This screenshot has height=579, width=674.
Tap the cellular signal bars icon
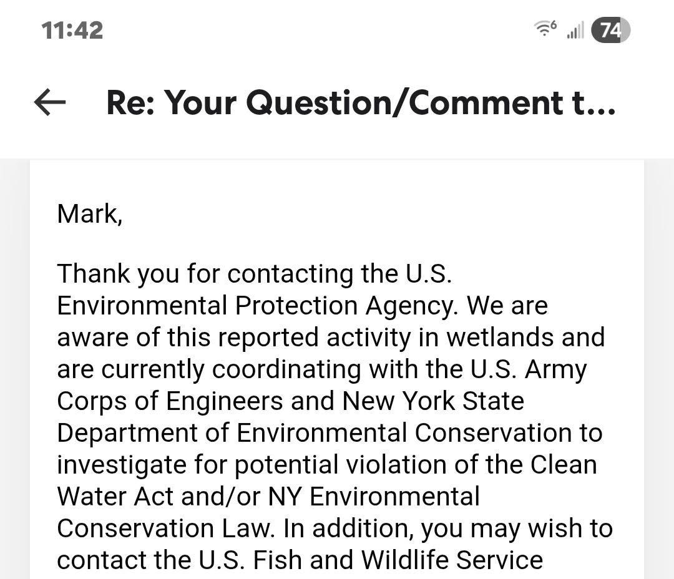[575, 31]
